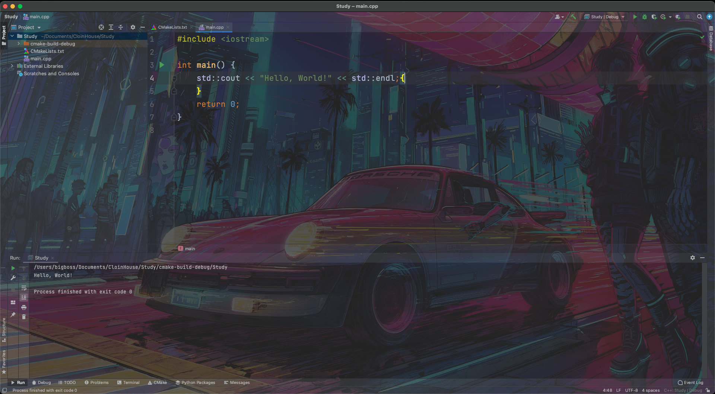This screenshot has height=394, width=715.
Task: Rerun Study in the Run panel
Action: point(13,268)
